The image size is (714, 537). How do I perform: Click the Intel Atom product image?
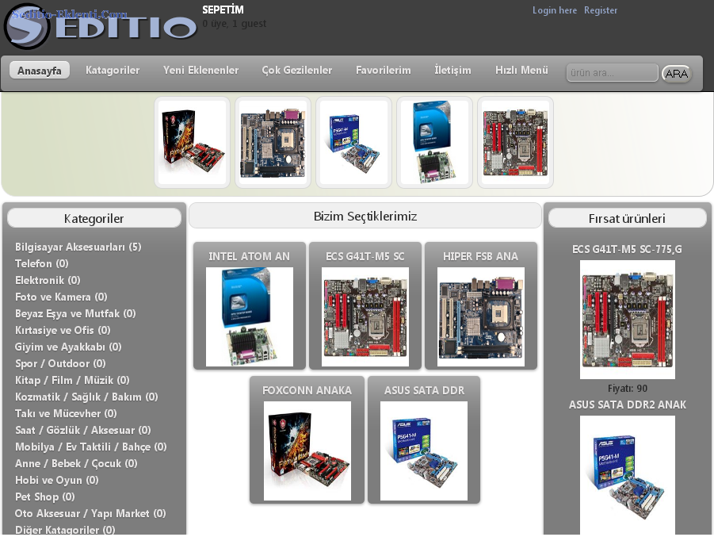(250, 316)
